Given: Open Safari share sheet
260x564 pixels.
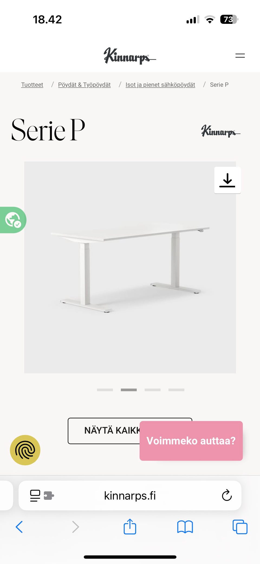Looking at the screenshot, I should click(x=130, y=527).
